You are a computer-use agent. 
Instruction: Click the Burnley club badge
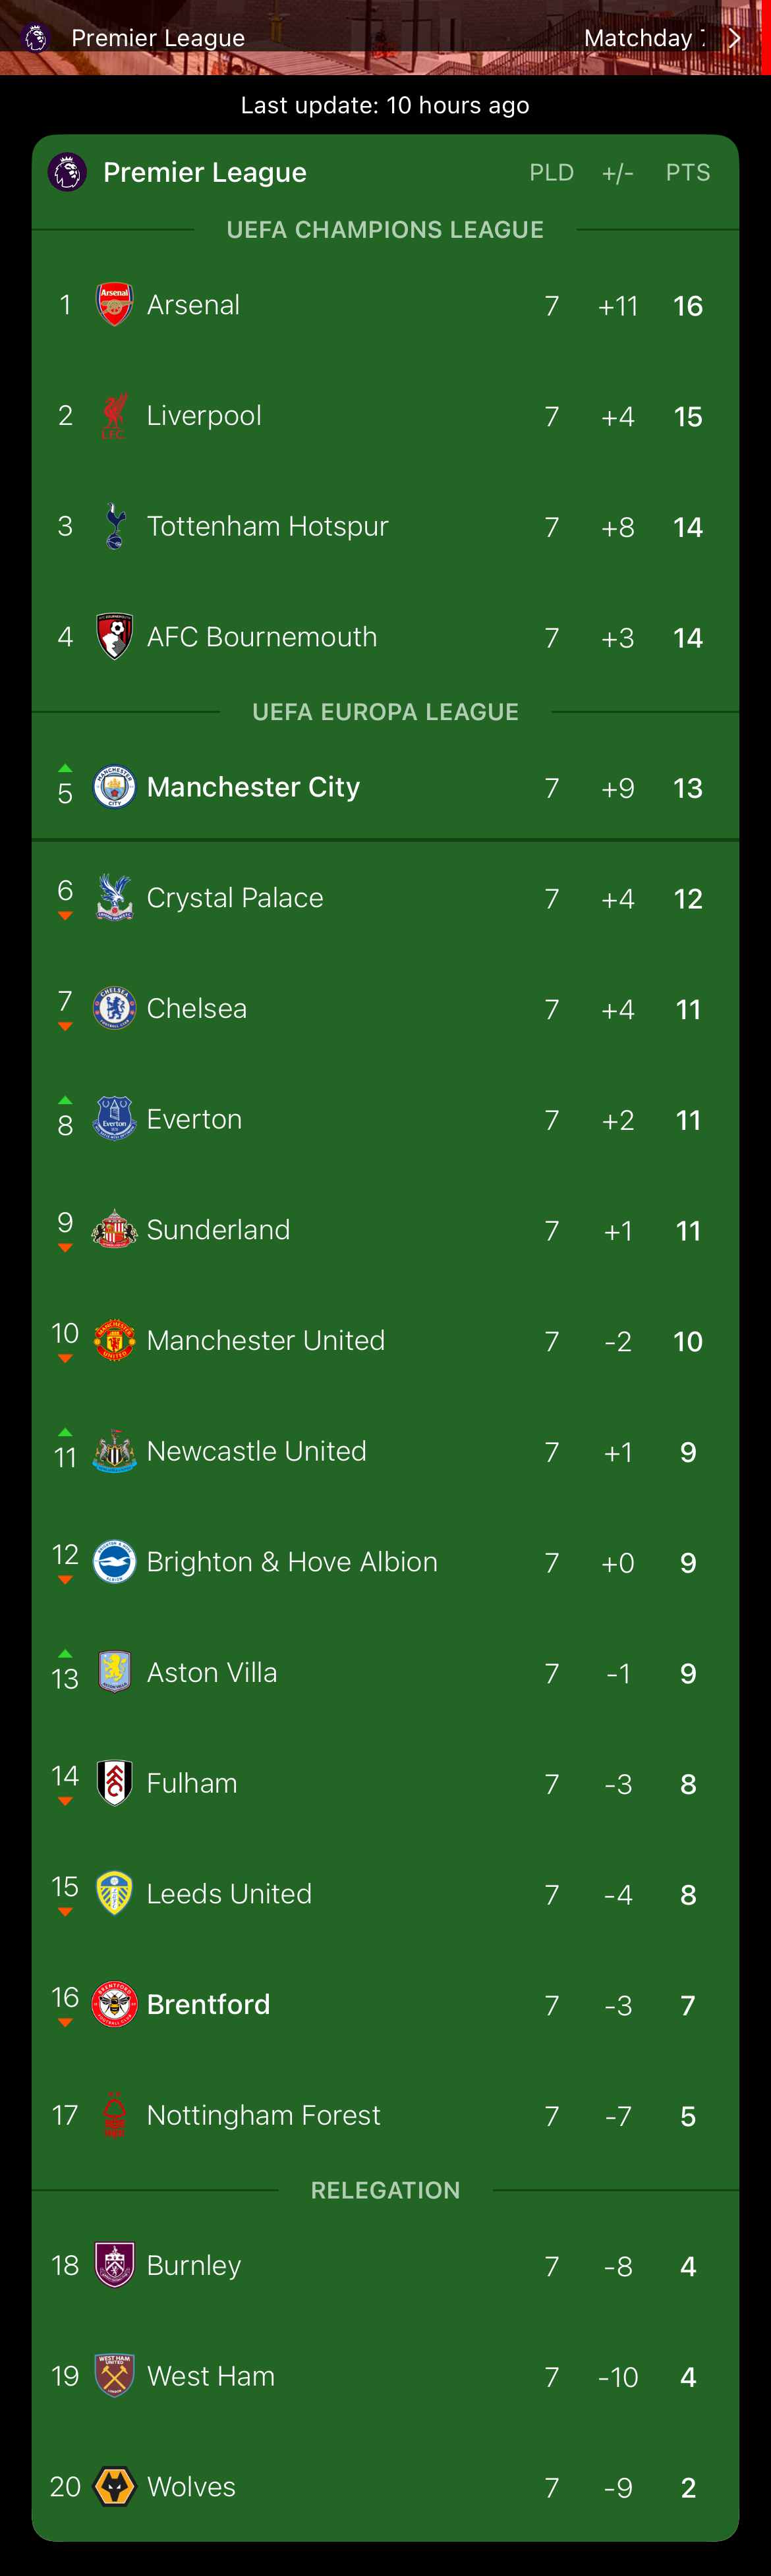(114, 2264)
